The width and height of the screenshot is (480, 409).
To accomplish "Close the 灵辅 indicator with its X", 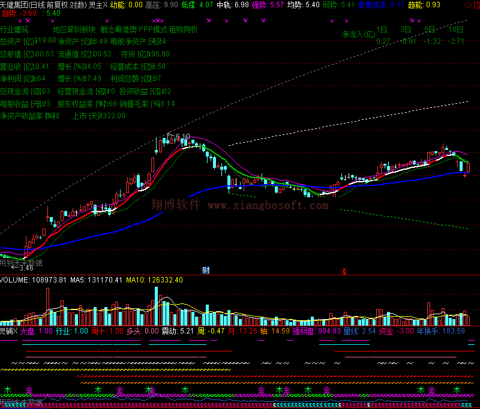I will coord(16,331).
